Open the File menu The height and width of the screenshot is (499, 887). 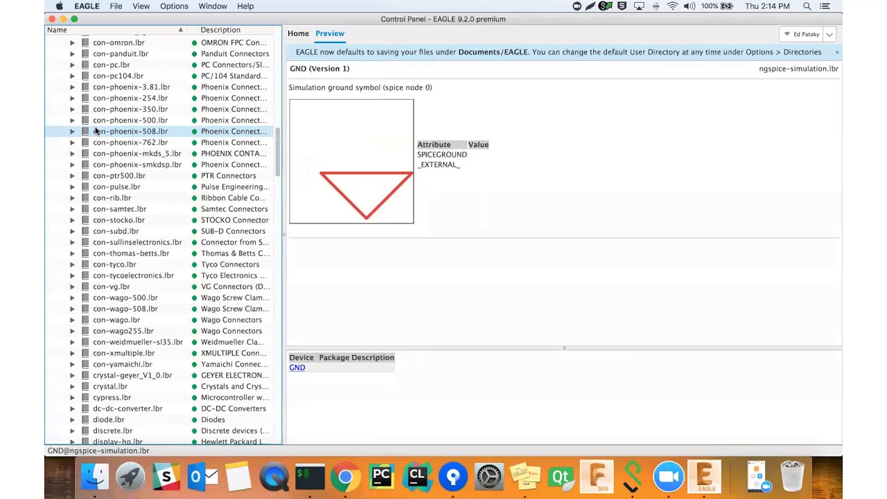[x=116, y=6]
